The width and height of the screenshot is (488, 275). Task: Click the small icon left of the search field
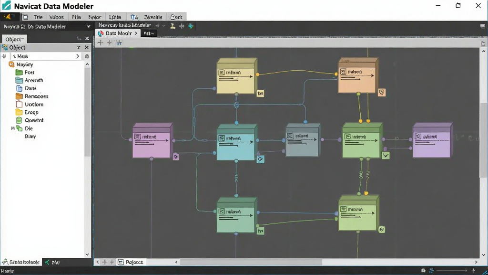(4, 56)
